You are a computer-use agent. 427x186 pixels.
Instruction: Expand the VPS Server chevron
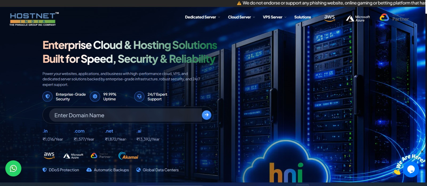285,17
